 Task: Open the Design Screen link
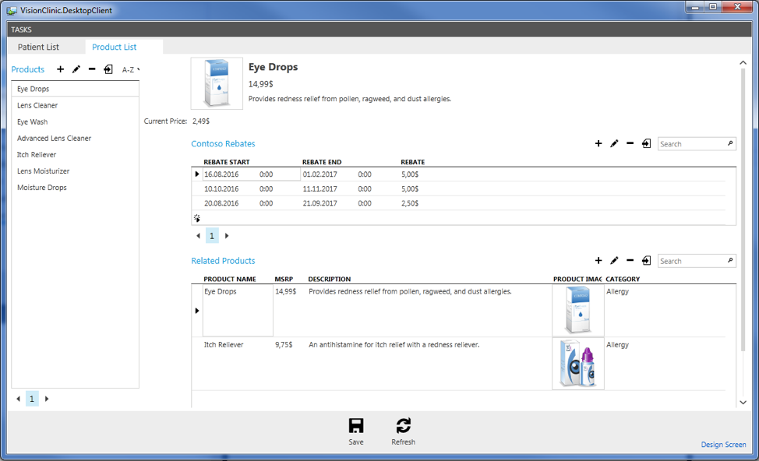723,445
